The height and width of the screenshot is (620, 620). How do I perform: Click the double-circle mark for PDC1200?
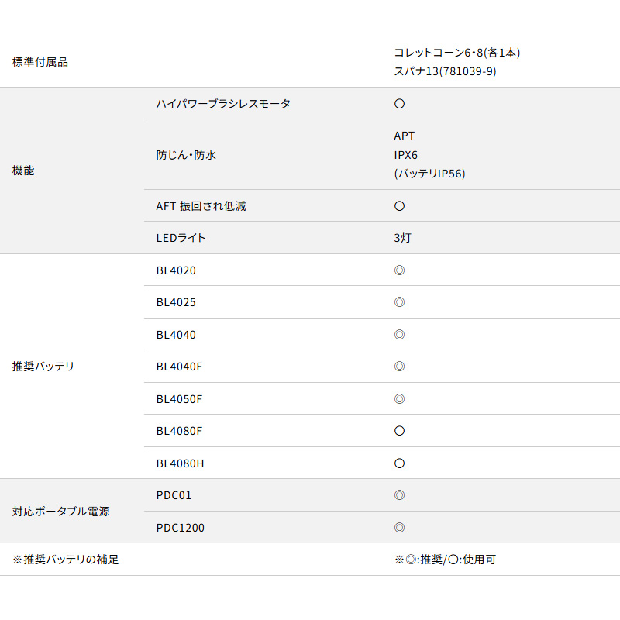coord(399,528)
